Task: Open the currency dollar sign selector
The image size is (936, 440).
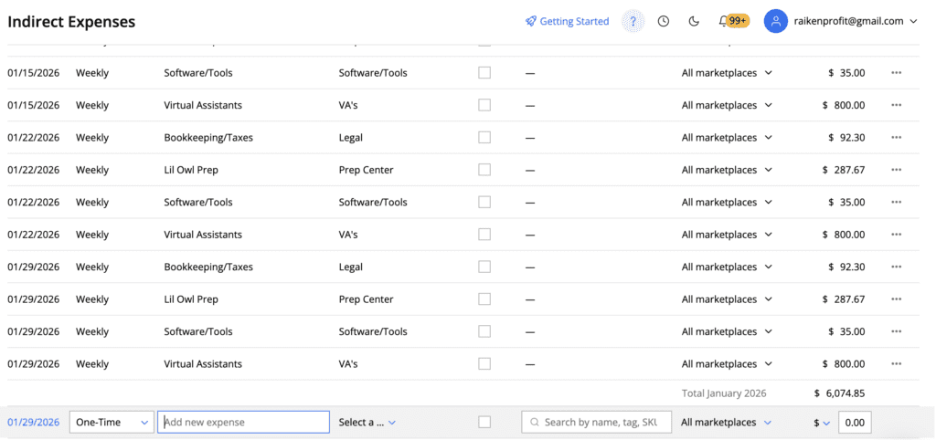Action: 822,423
